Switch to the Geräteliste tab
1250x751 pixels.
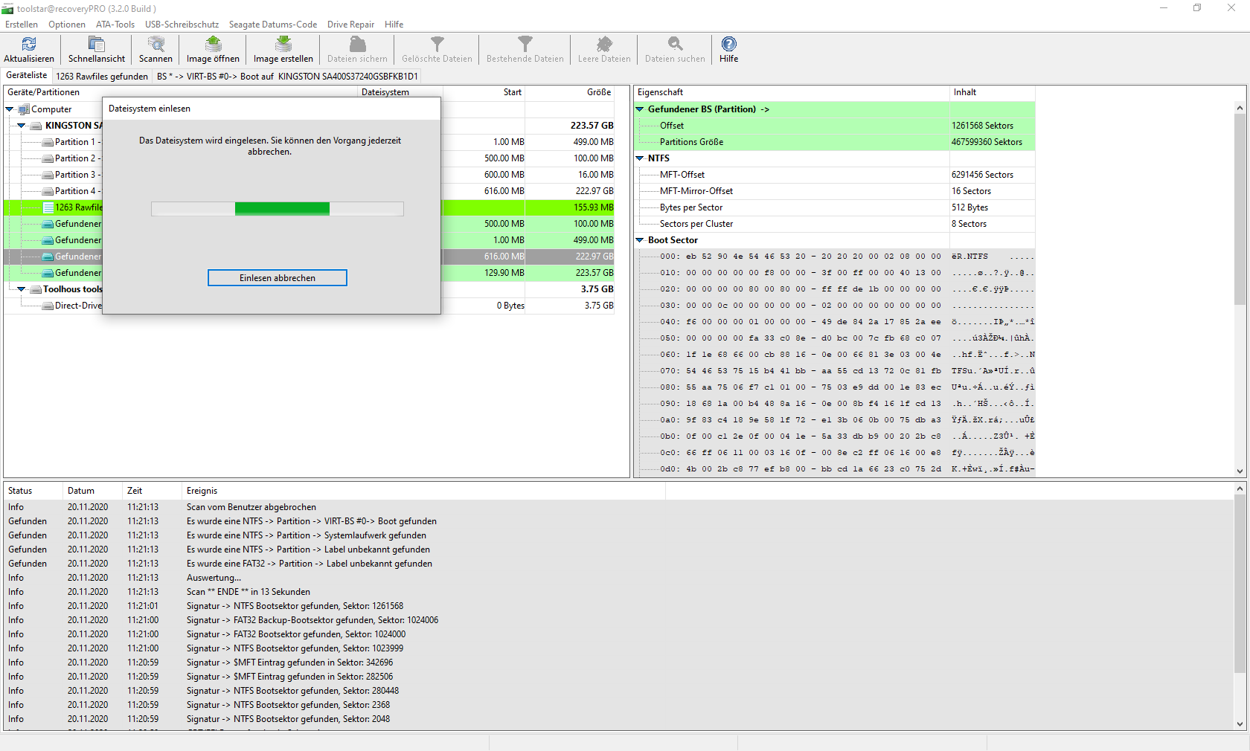(27, 76)
